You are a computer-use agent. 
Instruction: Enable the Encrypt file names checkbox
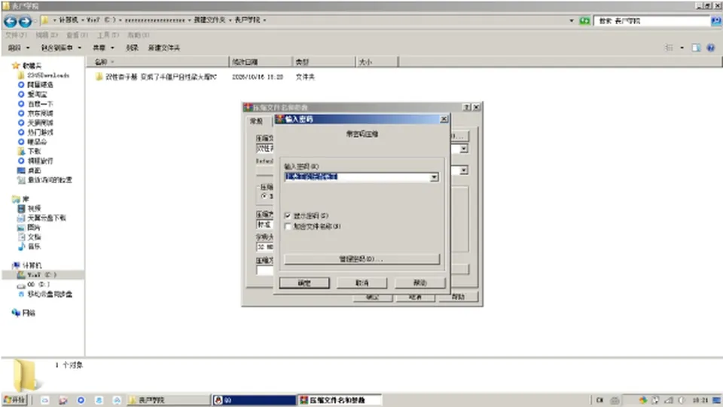coord(288,227)
